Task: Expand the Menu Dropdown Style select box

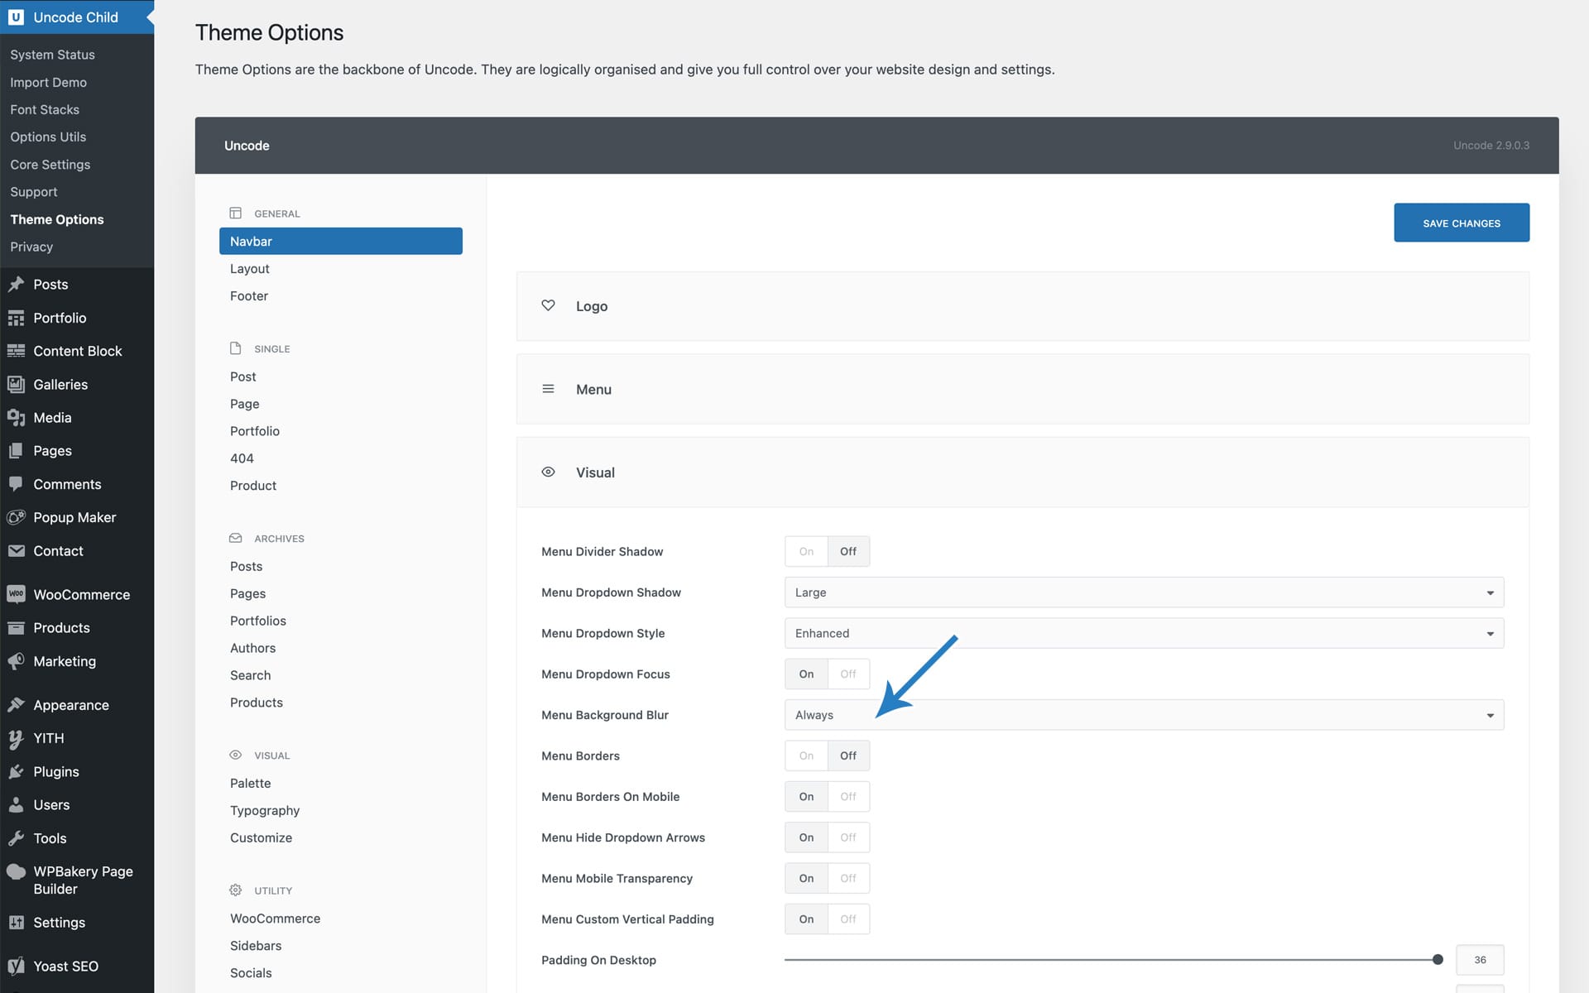Action: point(1143,633)
